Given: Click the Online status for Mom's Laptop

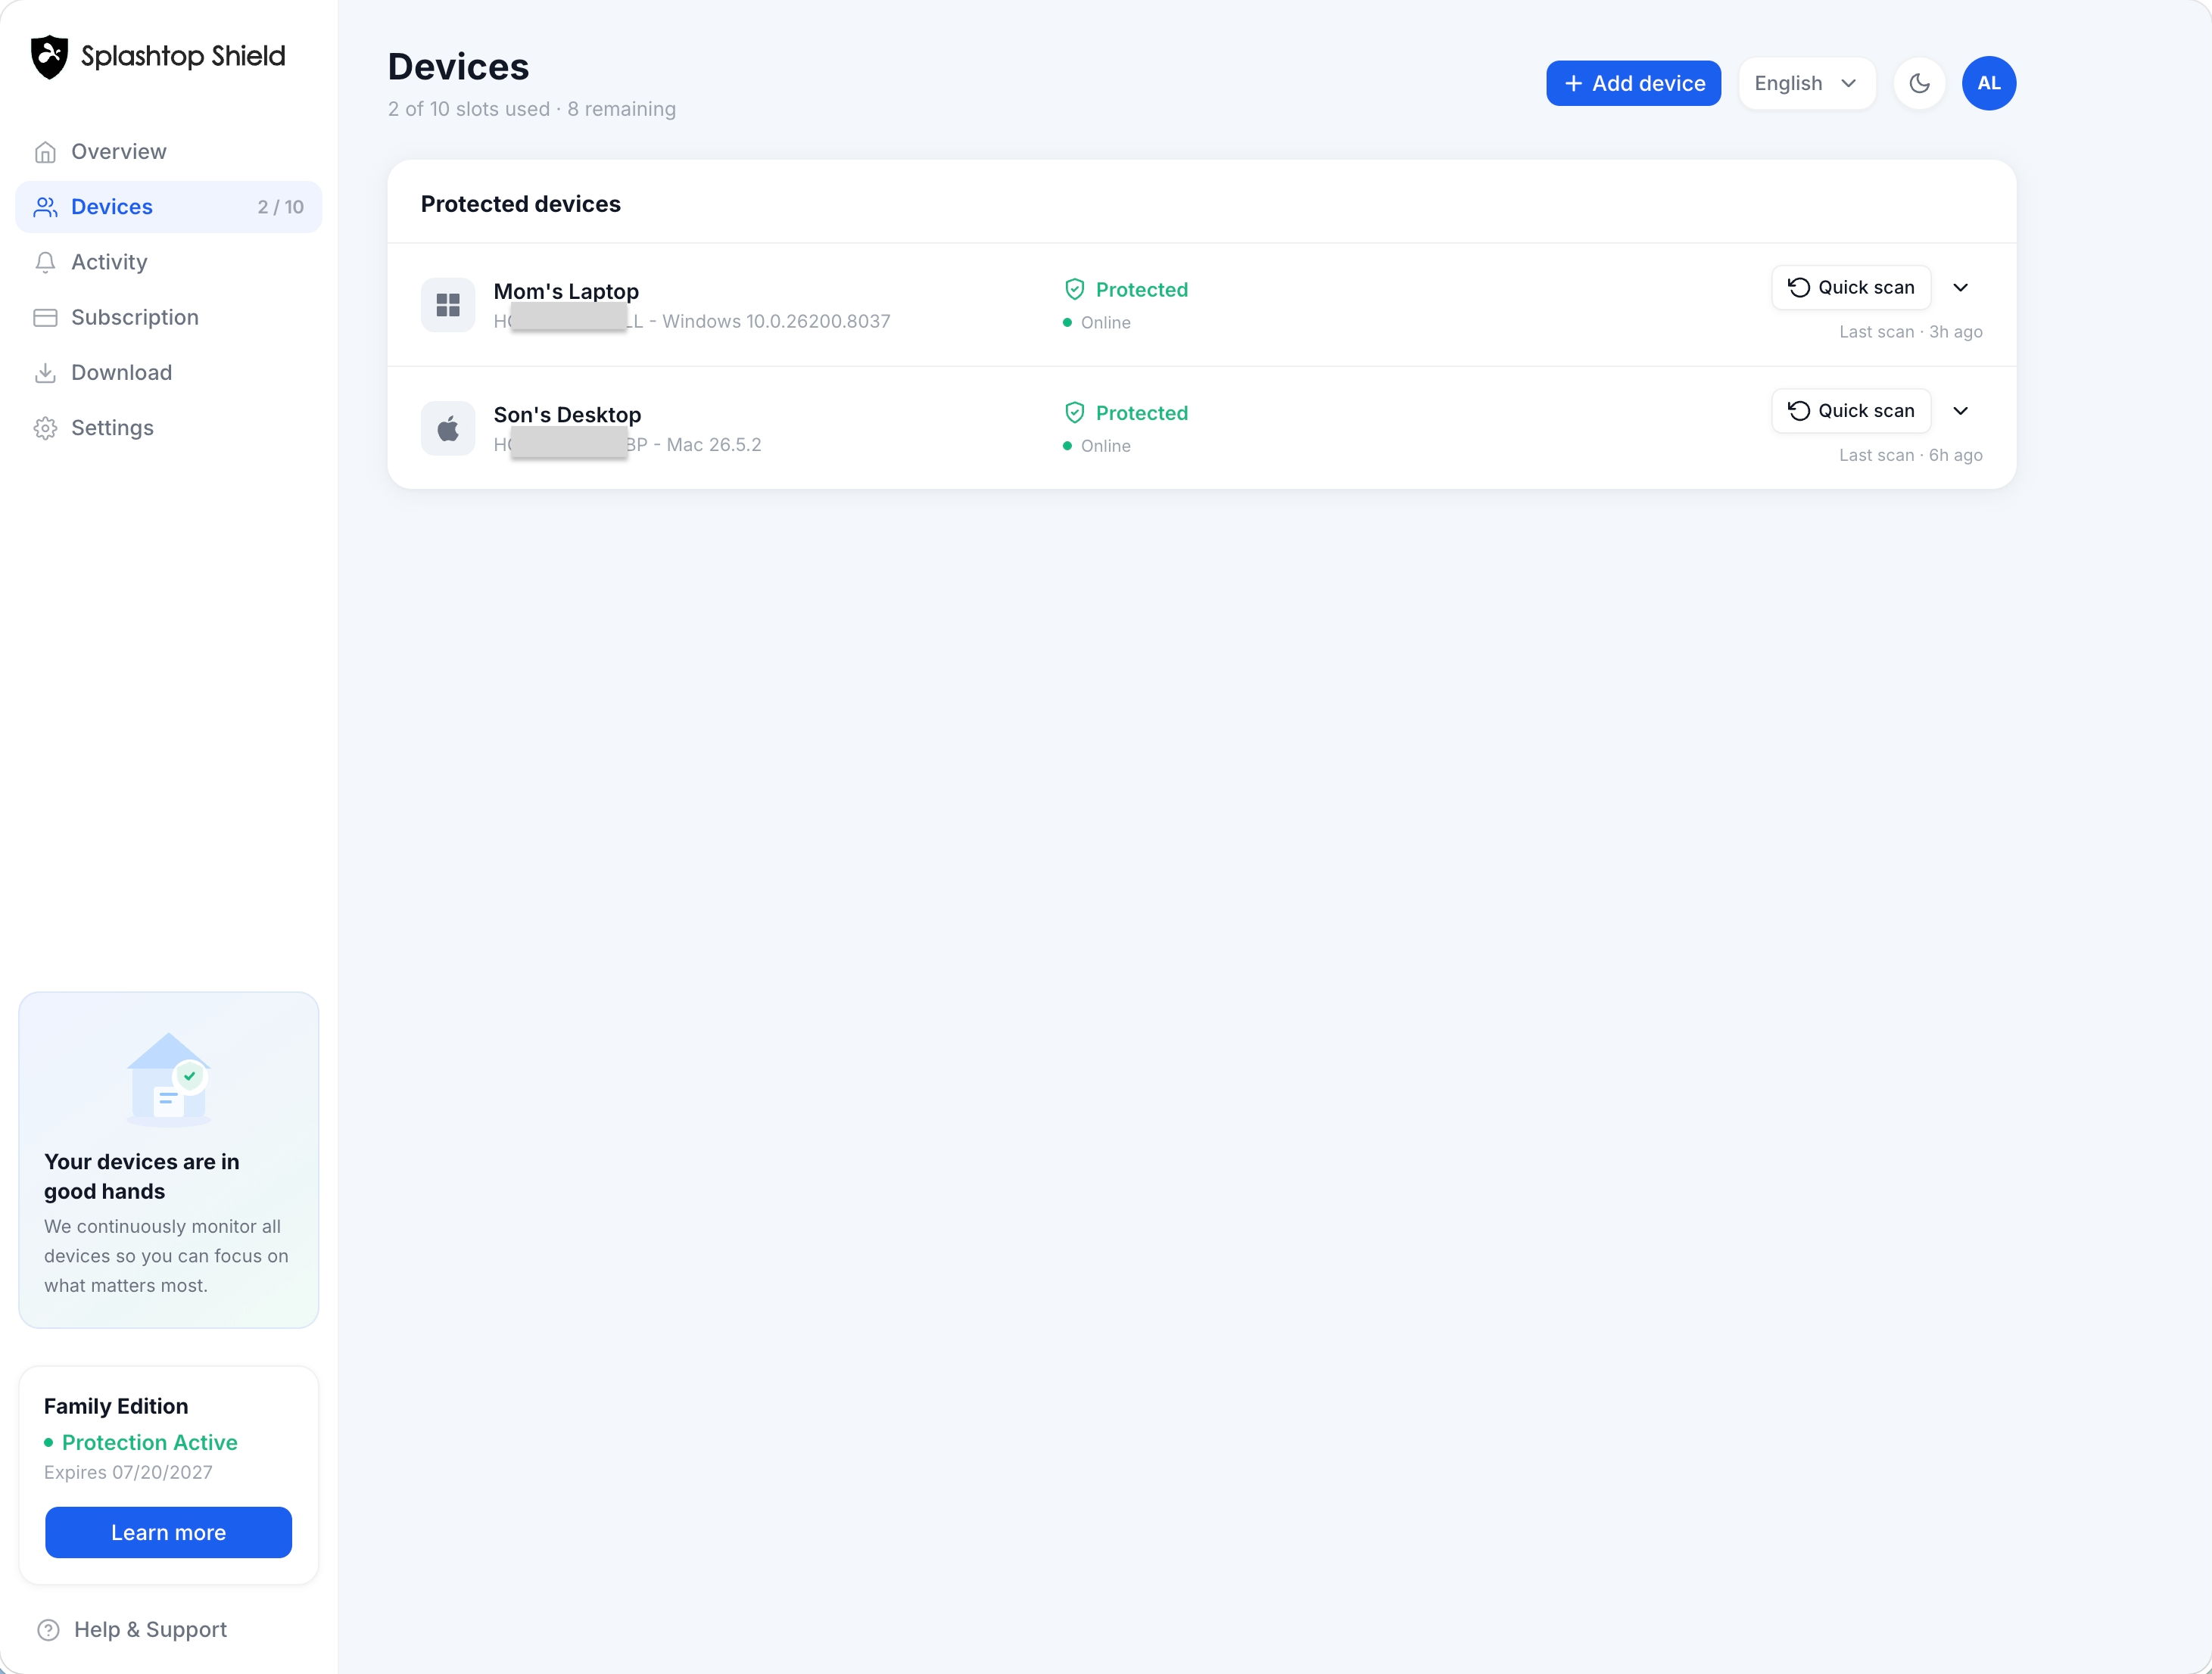Looking at the screenshot, I should click(1097, 323).
